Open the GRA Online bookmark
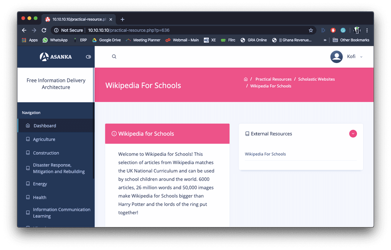Viewport: 391px width, 250px height. tap(254, 40)
